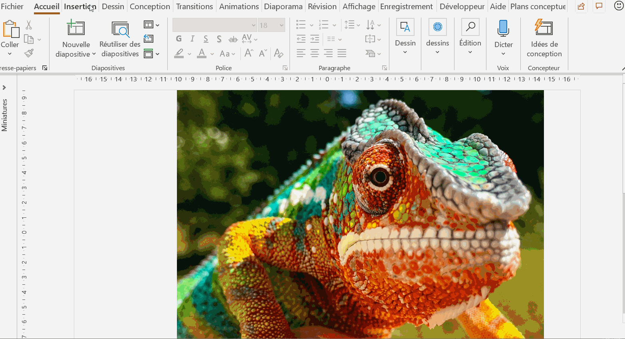Open the font size dropdown
The height and width of the screenshot is (339, 625).
pos(282,26)
